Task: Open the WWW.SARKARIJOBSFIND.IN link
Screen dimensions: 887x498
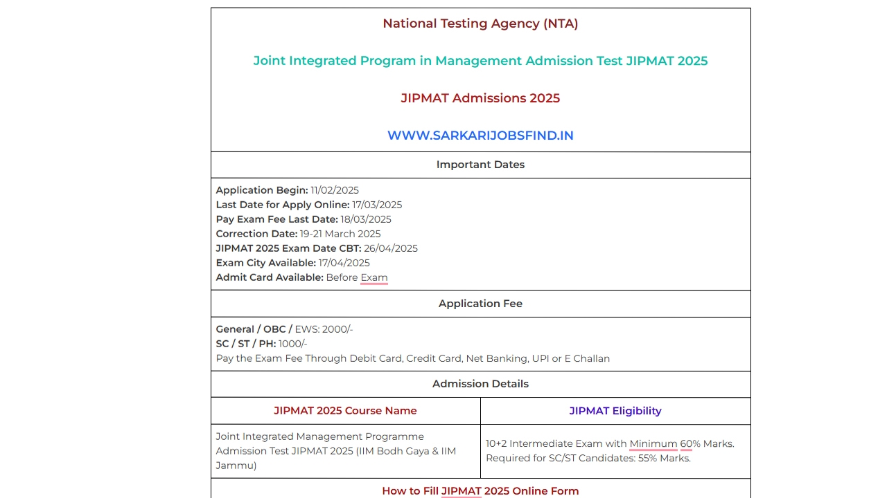Action: pyautogui.click(x=480, y=136)
